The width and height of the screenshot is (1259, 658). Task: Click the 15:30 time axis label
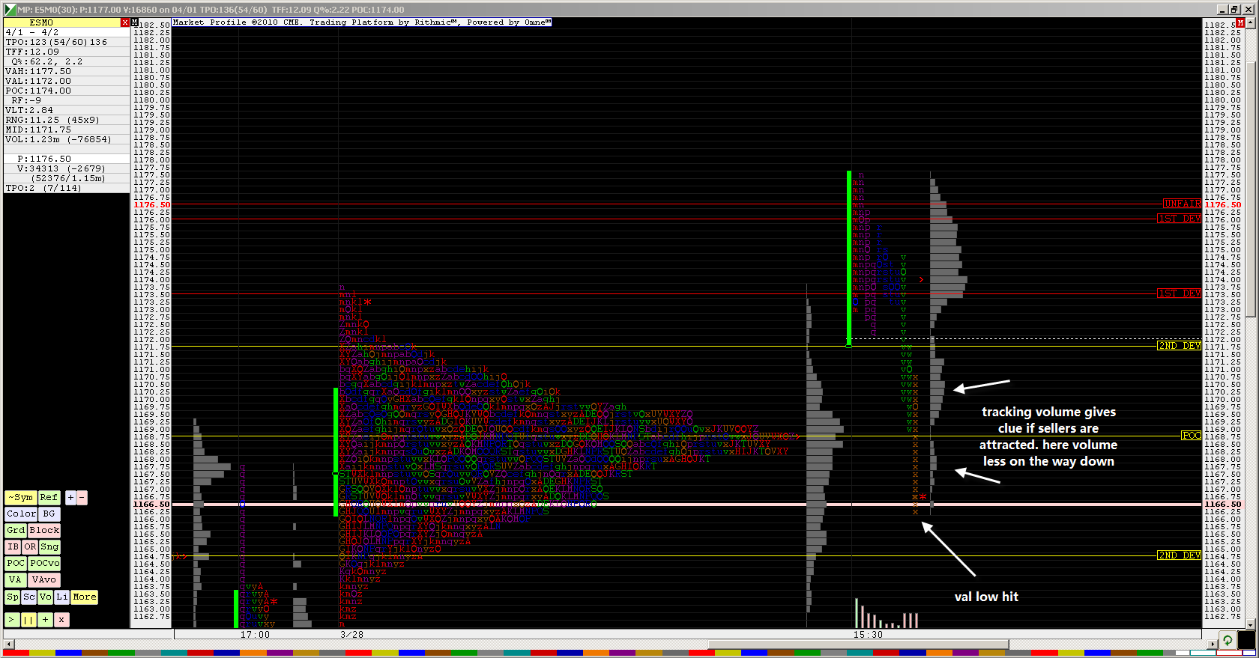coord(868,635)
